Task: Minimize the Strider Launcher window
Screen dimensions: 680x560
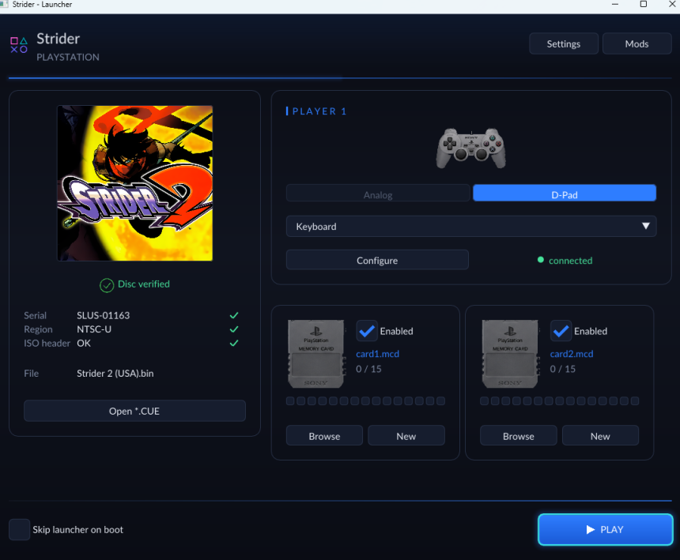Action: tap(614, 4)
